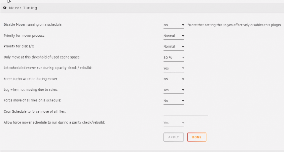This screenshot has height=152, width=284.
Task: Open Force move of all files dropdown
Action: point(174,101)
